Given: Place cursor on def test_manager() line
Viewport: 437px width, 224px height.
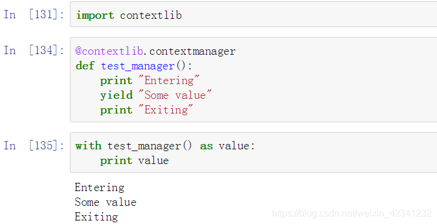Looking at the screenshot, I should pos(134,66).
